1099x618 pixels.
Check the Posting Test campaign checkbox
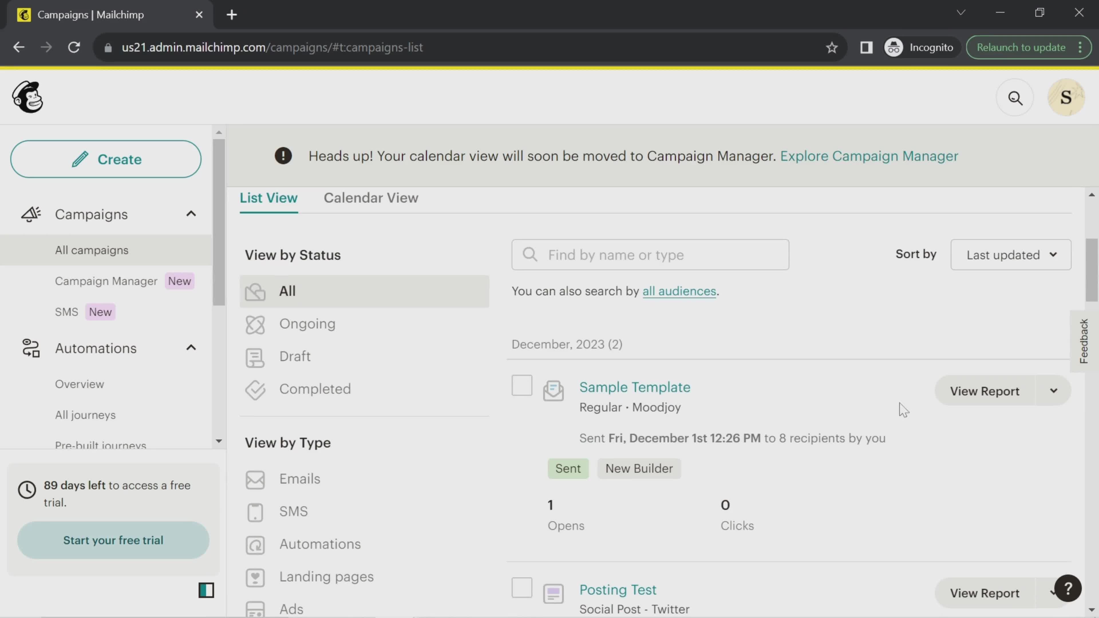[521, 588]
